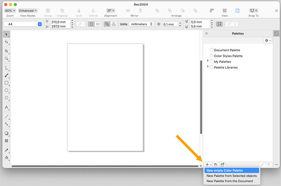Switch page to landscape orientation

[x=98, y=24]
